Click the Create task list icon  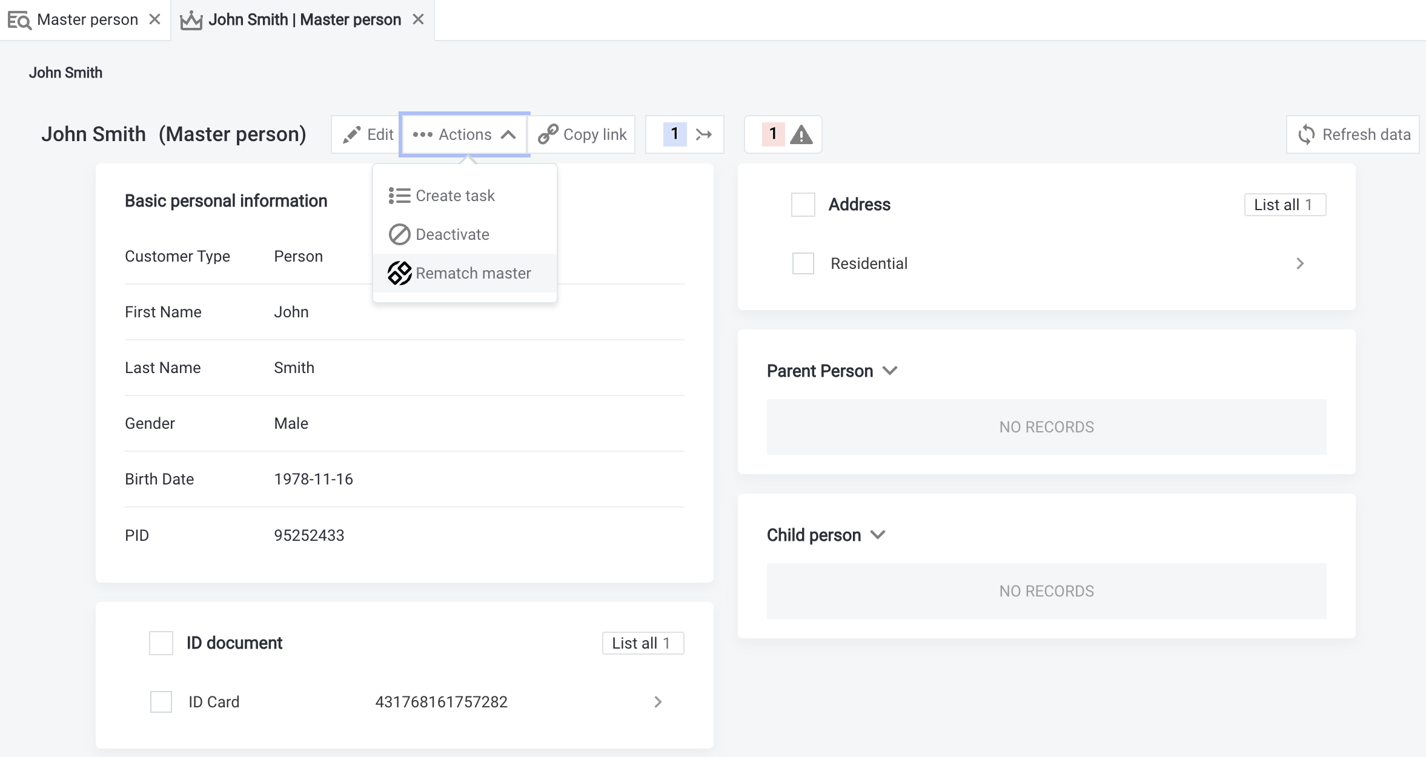coord(399,196)
